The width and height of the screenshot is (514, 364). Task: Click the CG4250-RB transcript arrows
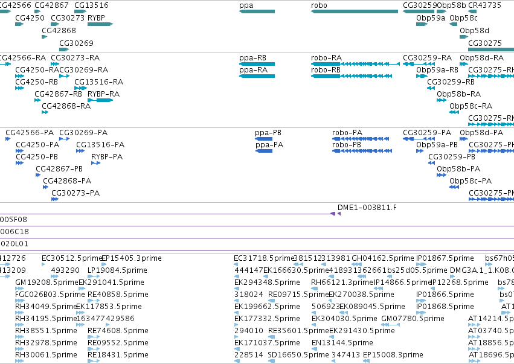coord(20,88)
